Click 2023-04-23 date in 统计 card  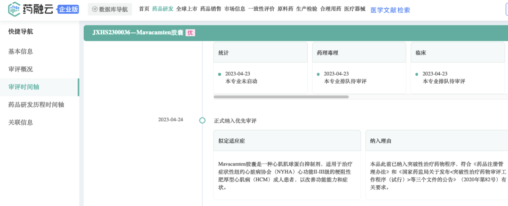238,74
